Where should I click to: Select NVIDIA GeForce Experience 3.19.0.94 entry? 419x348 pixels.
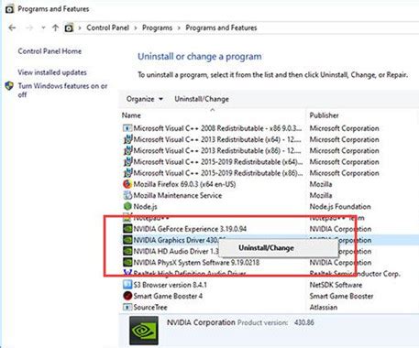(190, 229)
